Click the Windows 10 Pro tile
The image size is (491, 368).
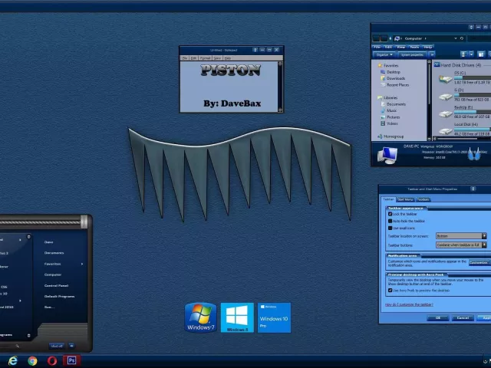point(274,317)
